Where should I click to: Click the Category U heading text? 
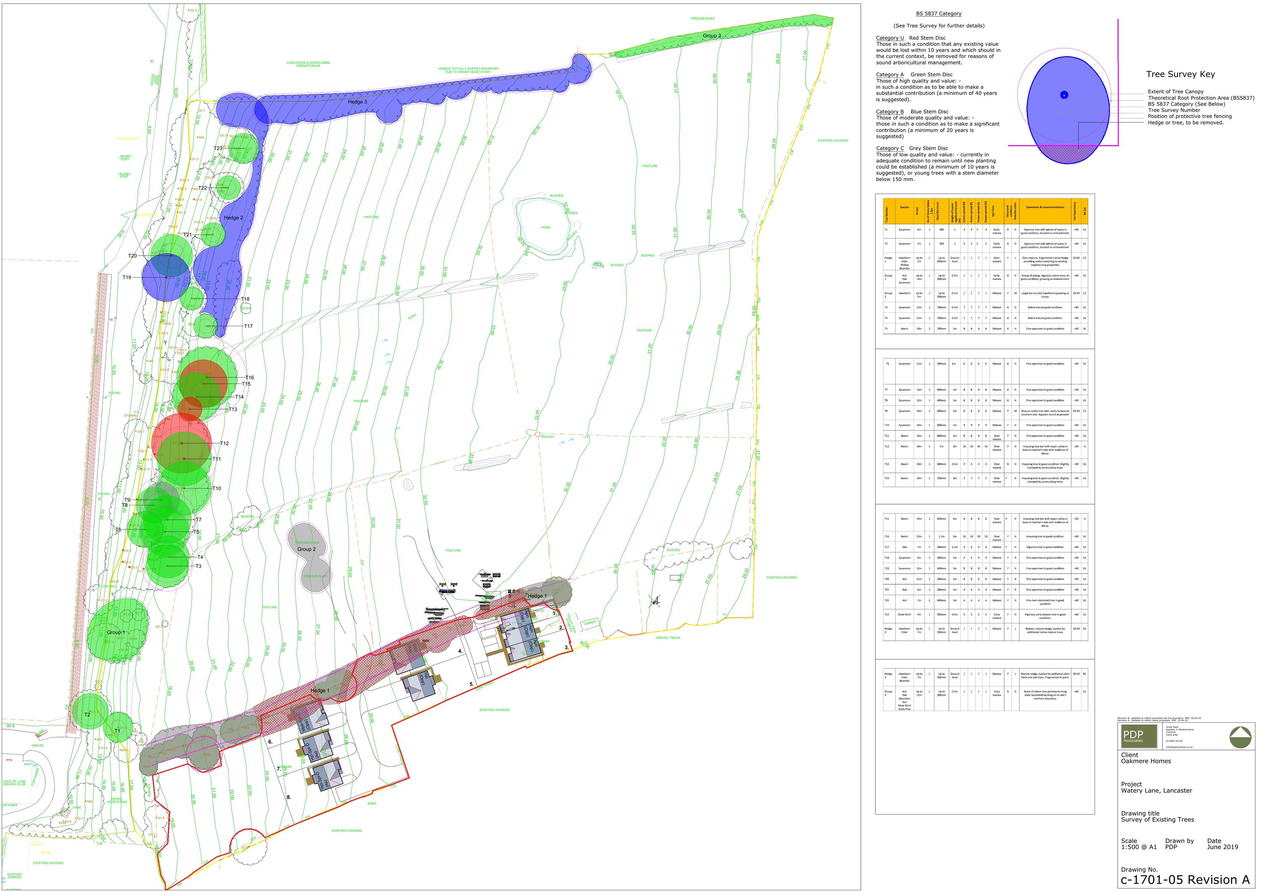click(890, 38)
